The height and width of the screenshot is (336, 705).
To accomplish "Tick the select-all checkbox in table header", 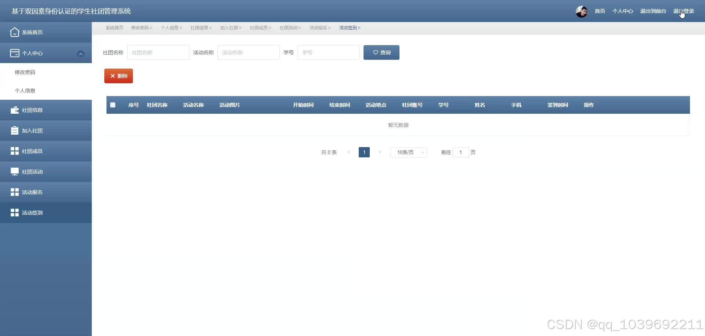I will pos(113,105).
